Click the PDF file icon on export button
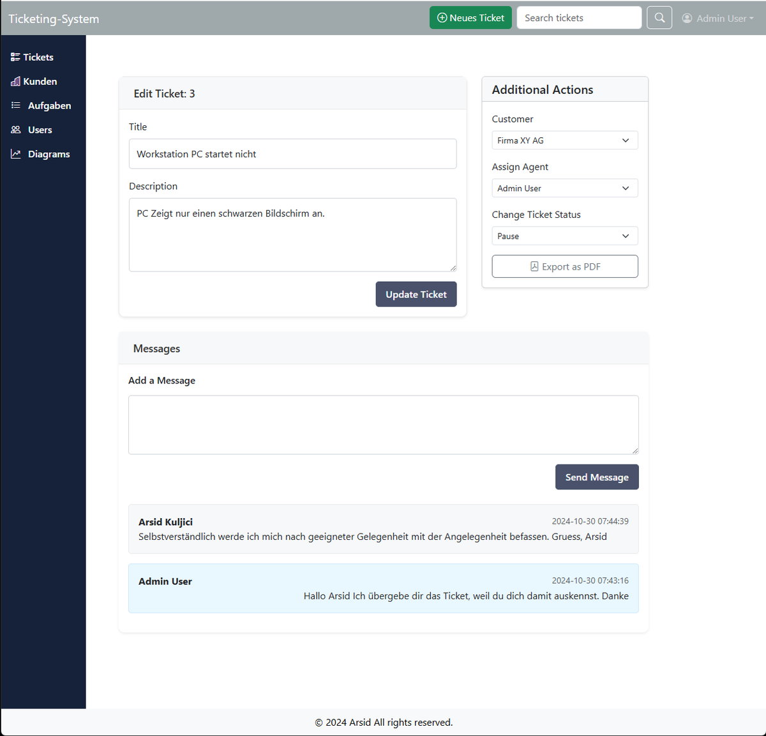 pyautogui.click(x=534, y=266)
